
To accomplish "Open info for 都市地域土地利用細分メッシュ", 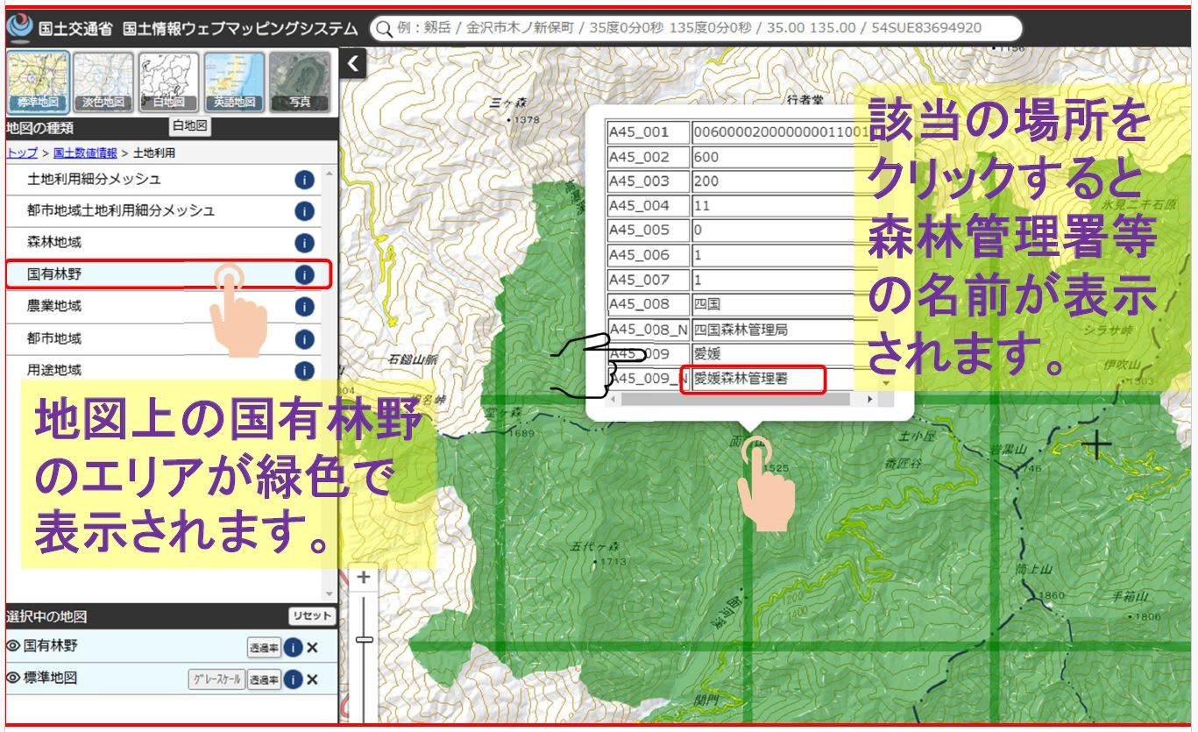I will (x=304, y=211).
